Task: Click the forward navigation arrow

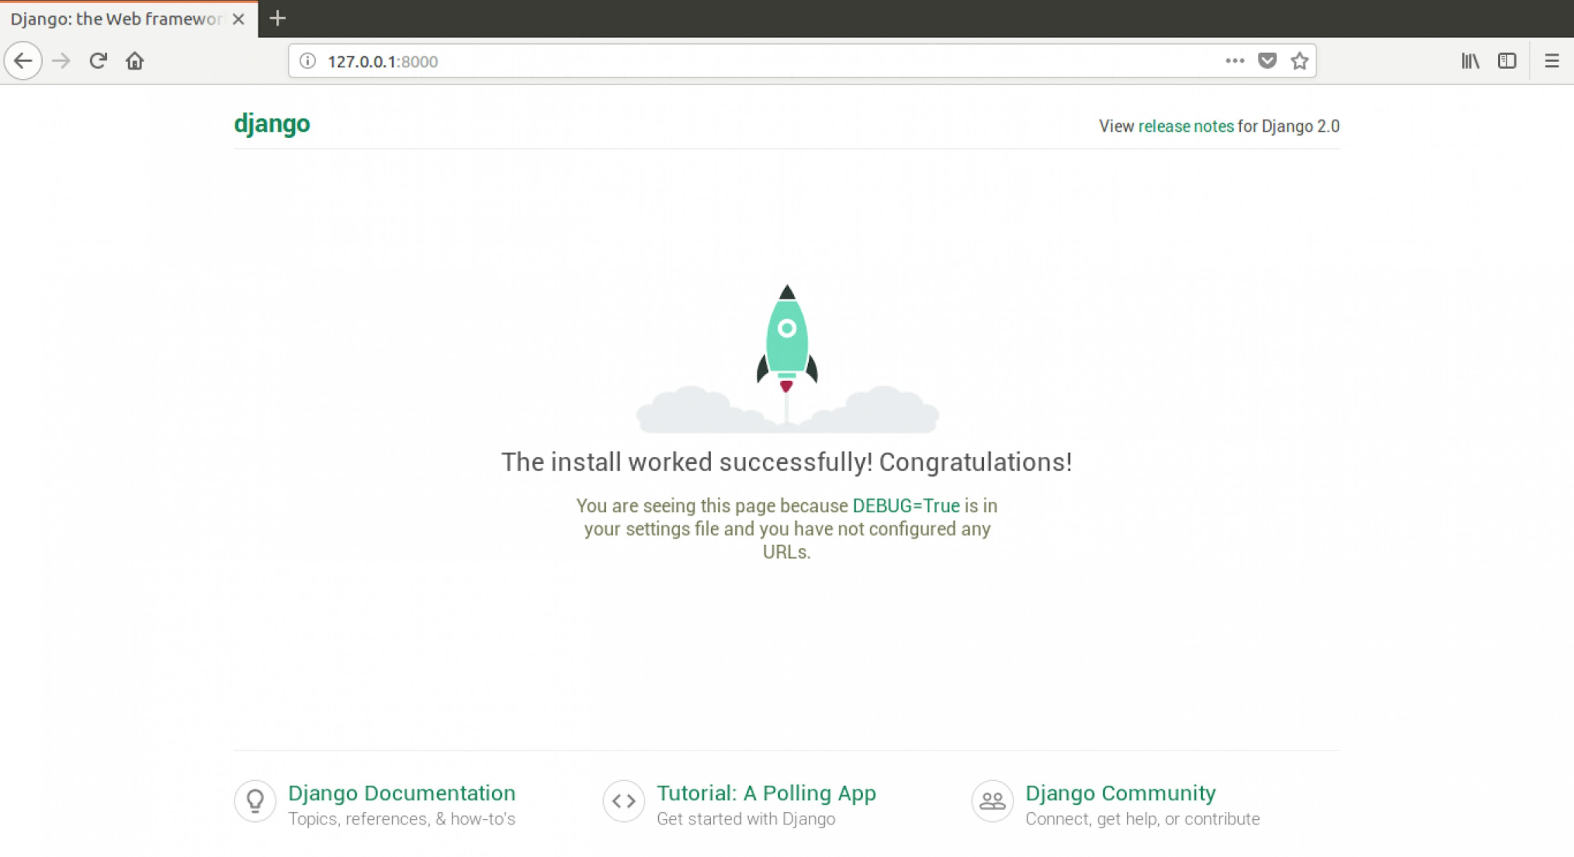Action: coord(61,61)
